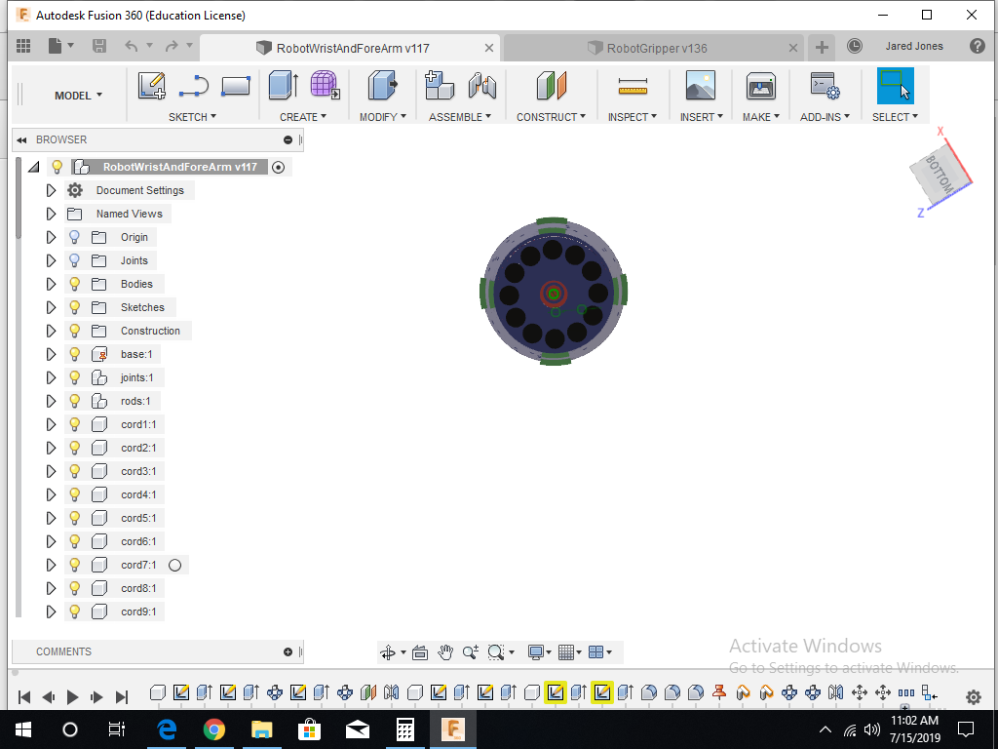Click the Extrude tool icon

click(284, 86)
